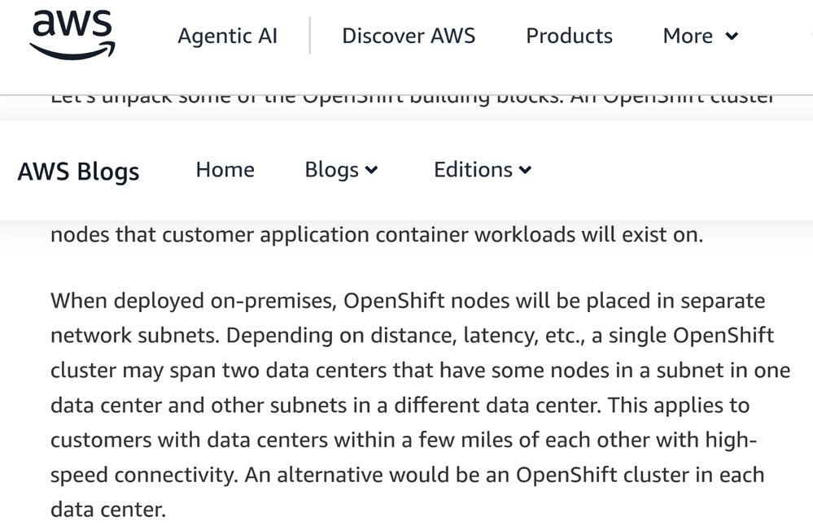813x530 pixels.
Task: Click the chevron arrow beside Blogs
Action: coord(372,170)
